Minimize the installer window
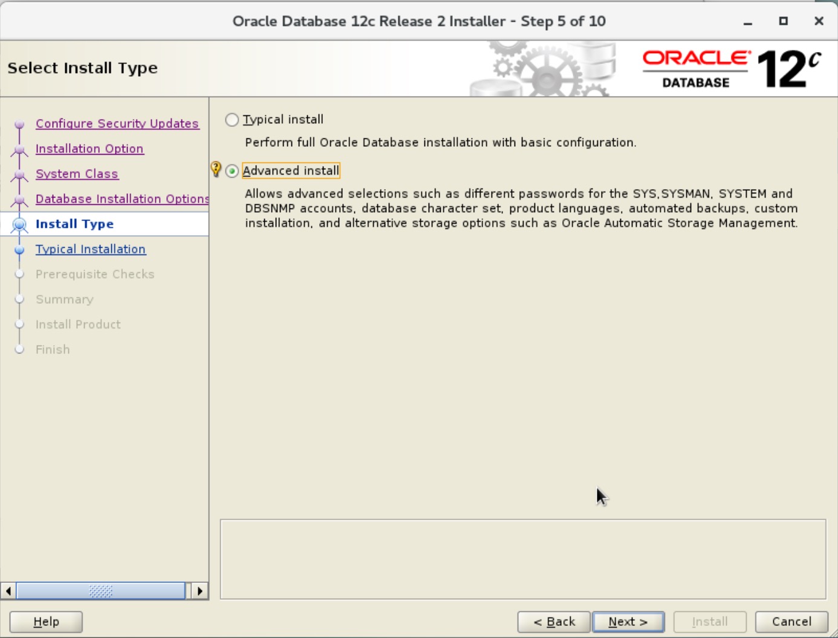Image resolution: width=838 pixels, height=638 pixels. pos(748,22)
